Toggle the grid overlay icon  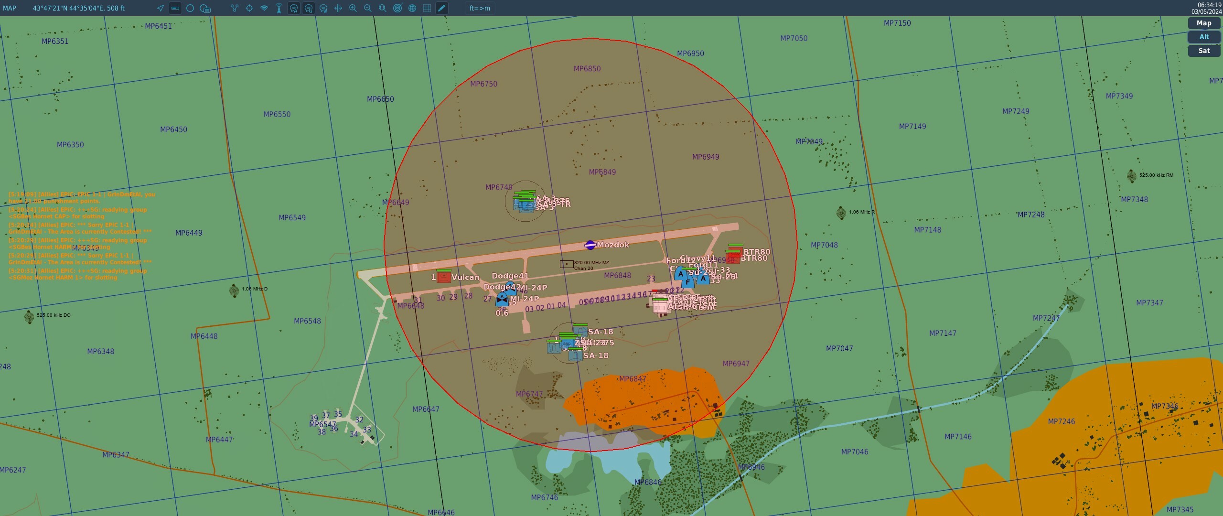(x=427, y=8)
